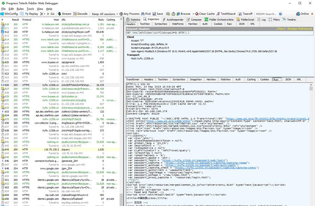Switch response inspector to Transformer tab
Viewport: 315px width, 206px height.
point(133,80)
